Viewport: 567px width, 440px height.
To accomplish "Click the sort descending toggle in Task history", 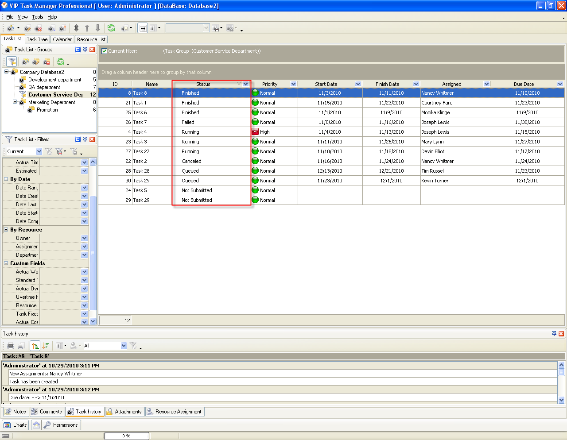I will point(46,346).
